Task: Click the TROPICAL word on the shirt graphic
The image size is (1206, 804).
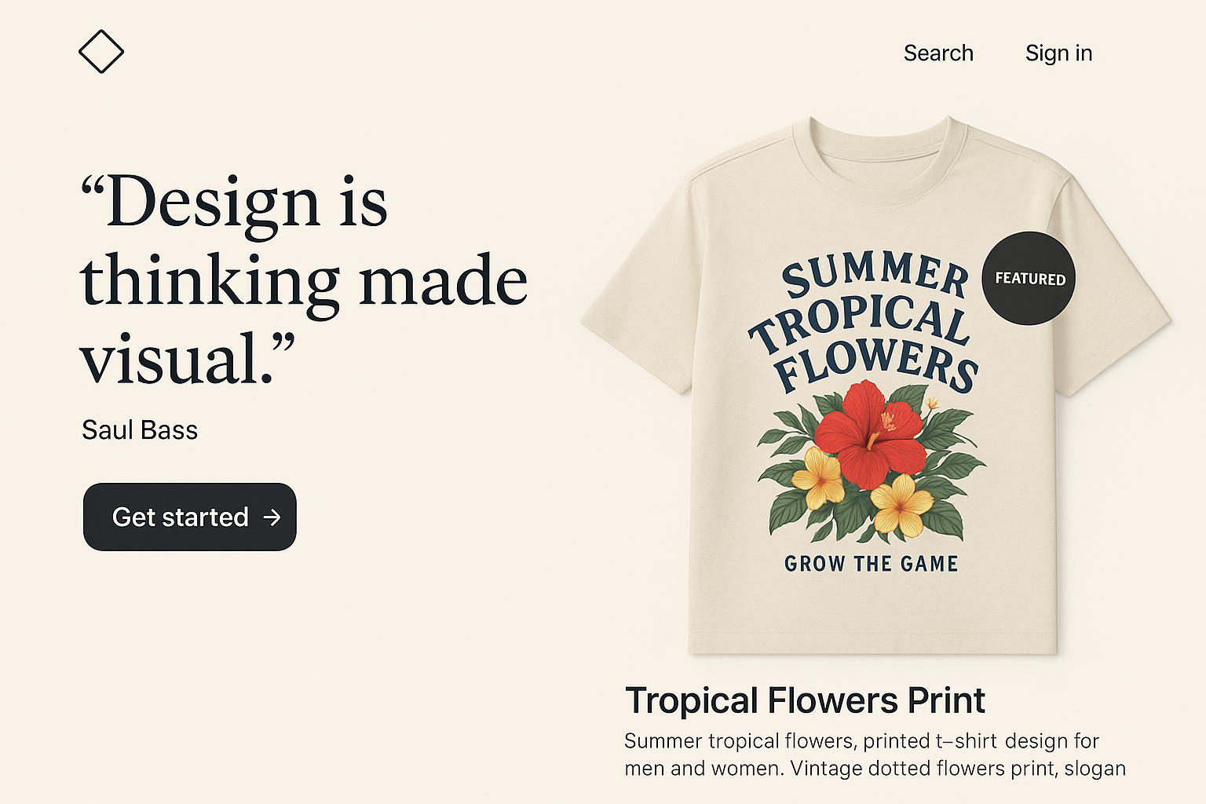Action: [860, 322]
